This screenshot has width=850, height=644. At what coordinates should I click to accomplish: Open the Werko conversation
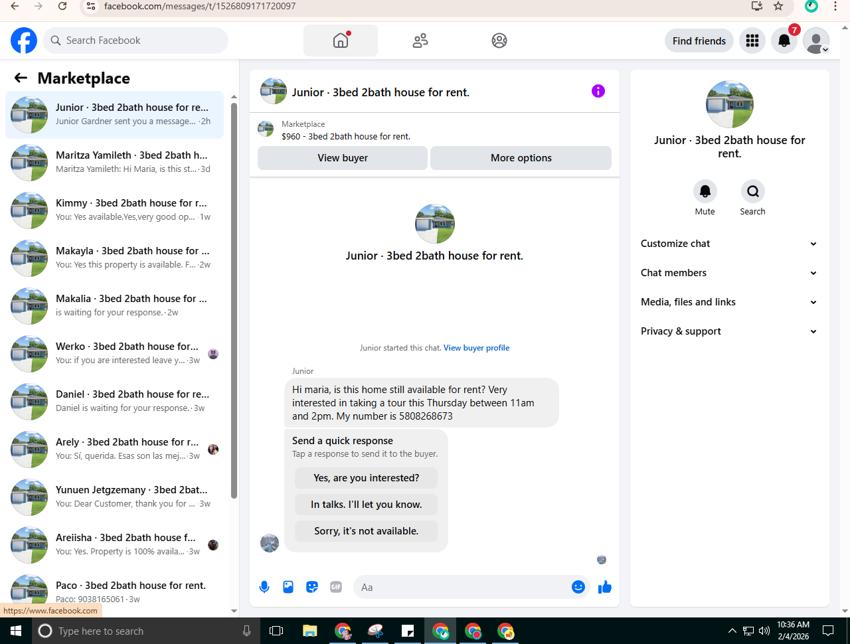coord(114,354)
